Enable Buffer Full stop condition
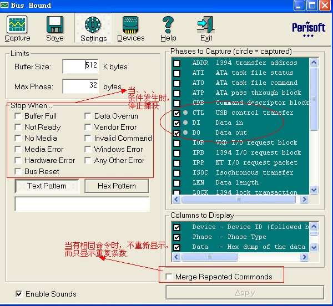This screenshot has height=306, width=333. click(x=18, y=116)
